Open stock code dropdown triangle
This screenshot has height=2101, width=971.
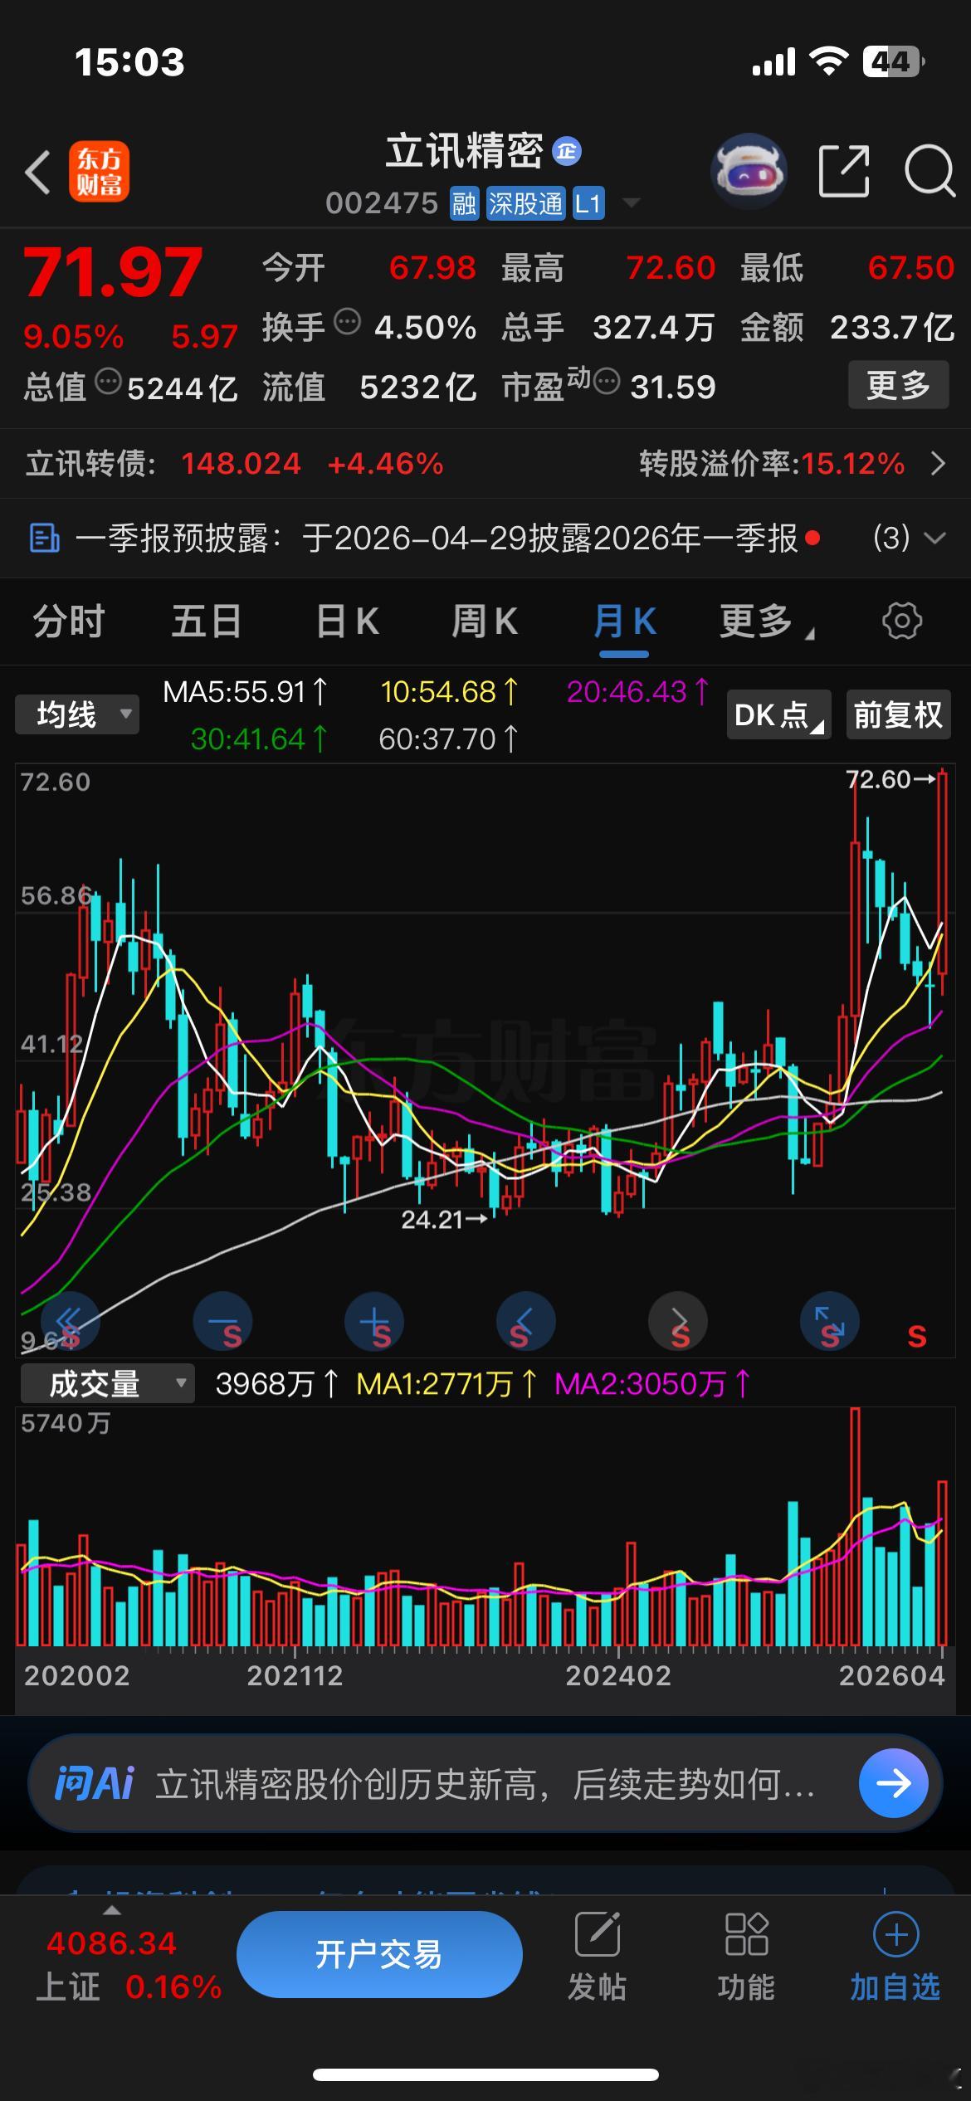(x=631, y=202)
